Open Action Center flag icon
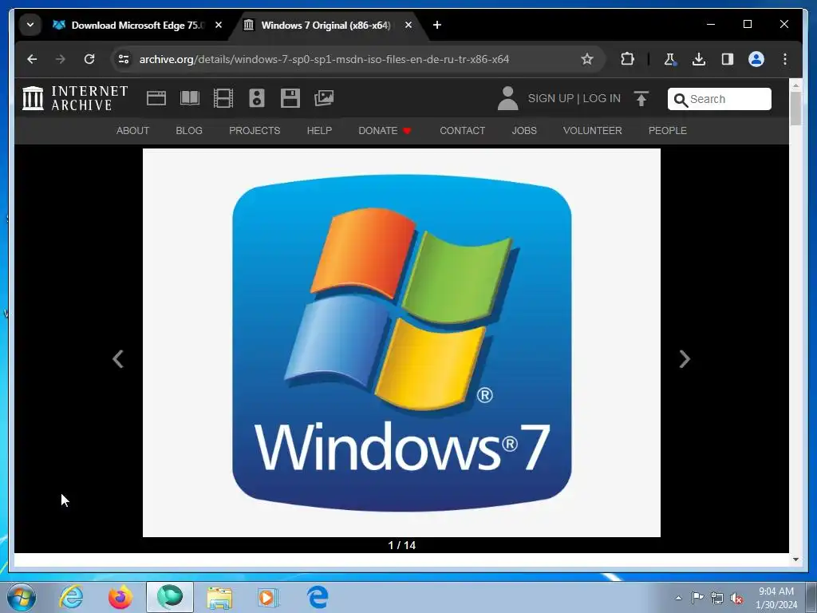Viewport: 817px width, 613px height. pos(697,598)
